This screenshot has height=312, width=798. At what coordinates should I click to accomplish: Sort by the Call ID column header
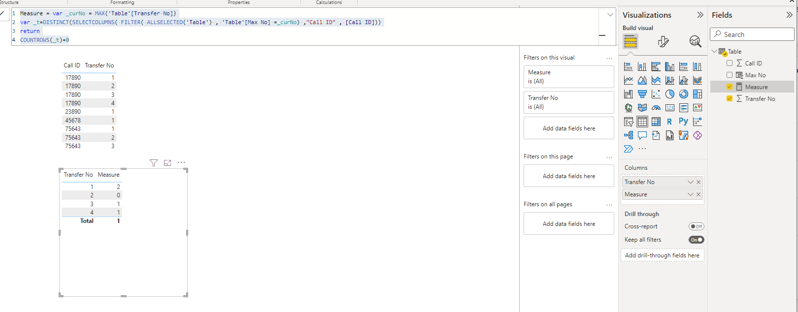pos(72,65)
